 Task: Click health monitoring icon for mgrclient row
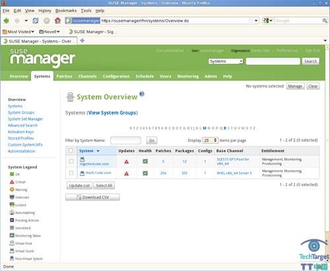pyautogui.click(x=145, y=162)
